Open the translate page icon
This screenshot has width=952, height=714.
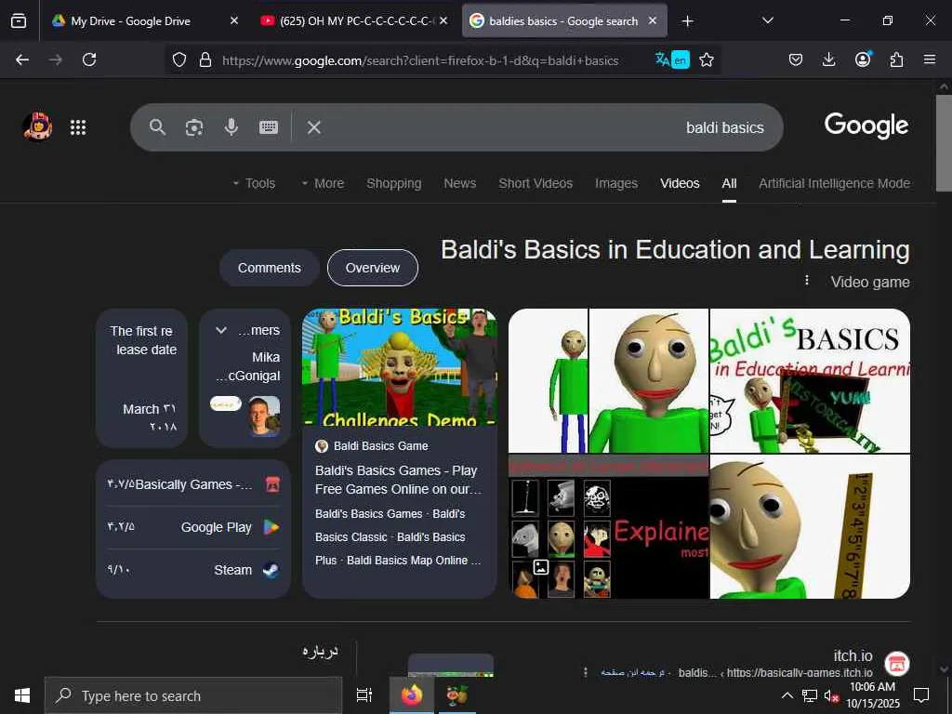[673, 59]
